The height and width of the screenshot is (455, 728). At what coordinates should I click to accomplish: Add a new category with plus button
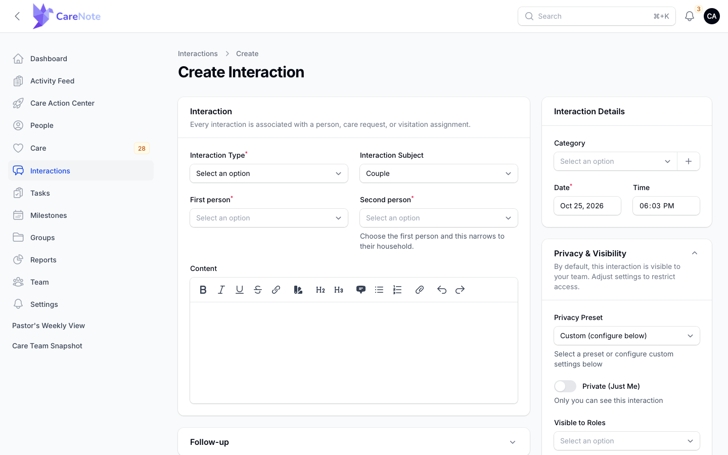point(689,161)
